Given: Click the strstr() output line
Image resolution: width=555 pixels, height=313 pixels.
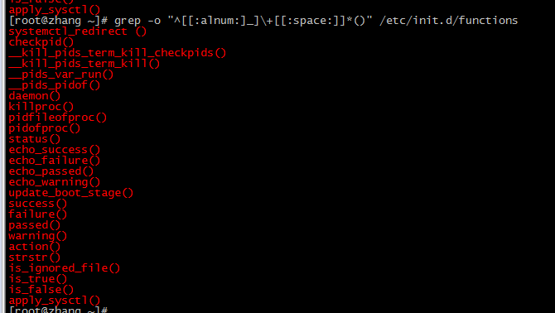Looking at the screenshot, I should pyautogui.click(x=35, y=258).
